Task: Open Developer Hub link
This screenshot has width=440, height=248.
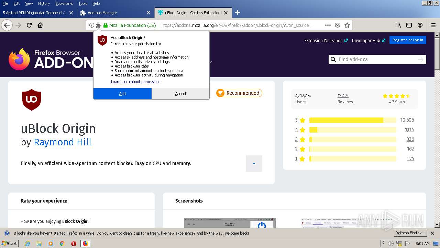Action: point(368,40)
